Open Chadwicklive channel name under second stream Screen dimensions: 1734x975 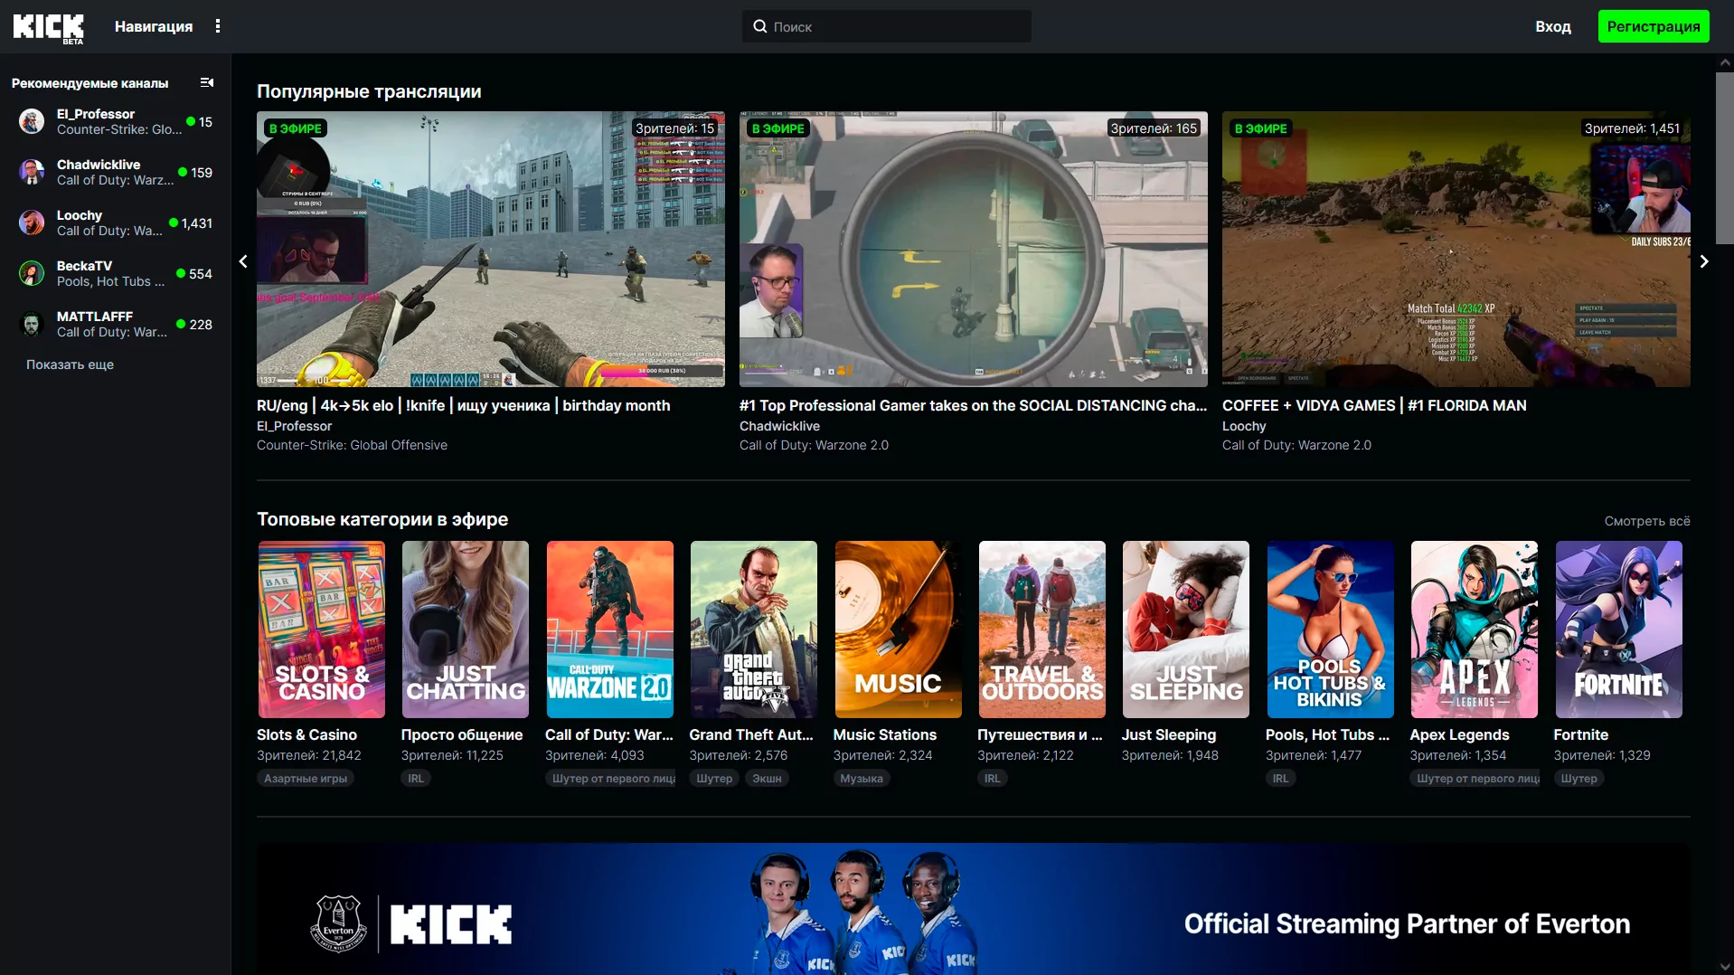779,426
